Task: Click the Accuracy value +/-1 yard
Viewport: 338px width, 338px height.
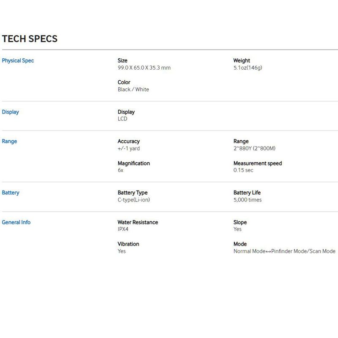Action: [x=129, y=148]
